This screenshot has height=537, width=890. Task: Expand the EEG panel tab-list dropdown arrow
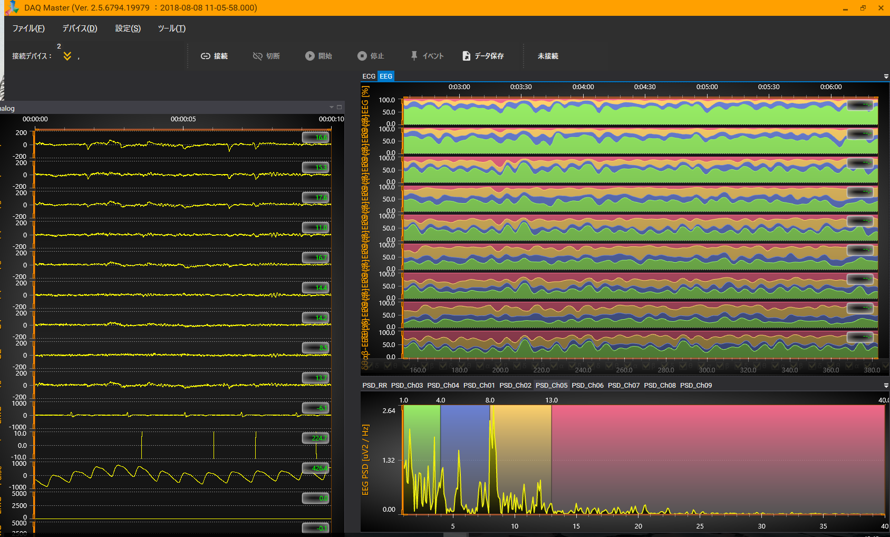click(x=886, y=76)
